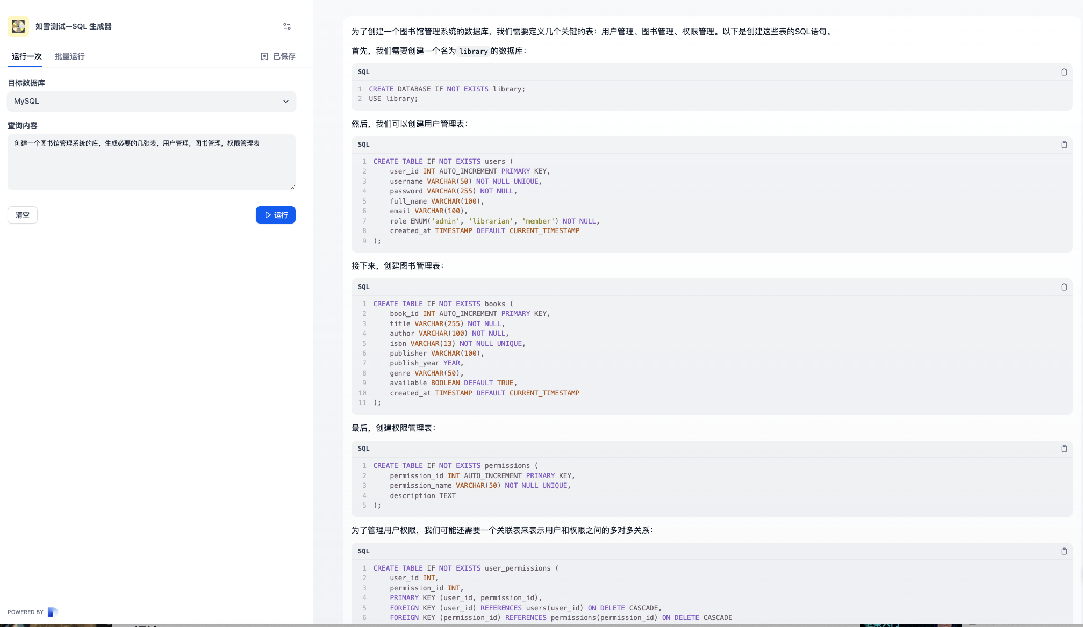Select the 运行一次 tab
This screenshot has width=1083, height=627.
tap(27, 56)
